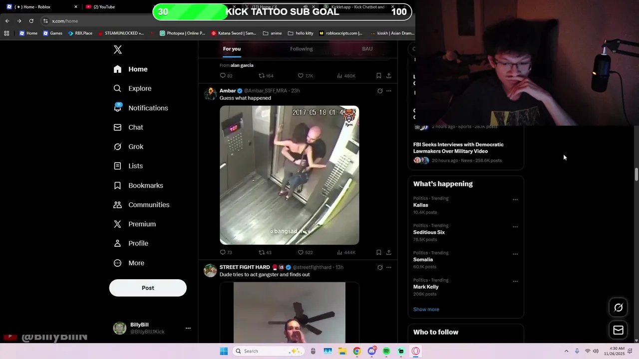Switch to the Following tab
The image size is (639, 359).
tap(302, 49)
